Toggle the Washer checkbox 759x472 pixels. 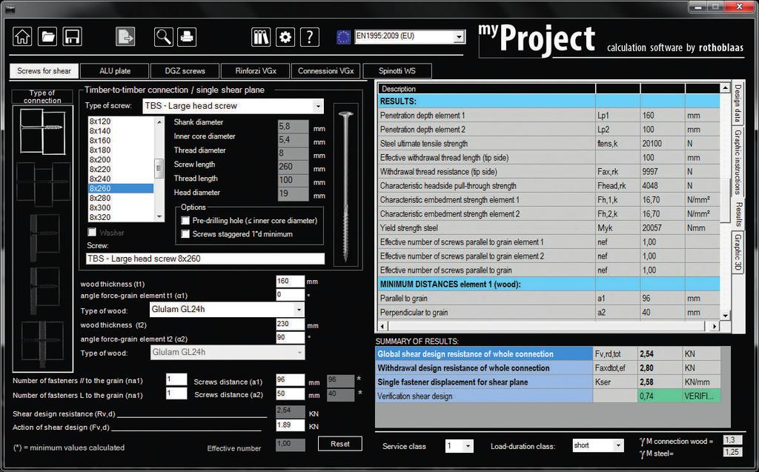[92, 233]
